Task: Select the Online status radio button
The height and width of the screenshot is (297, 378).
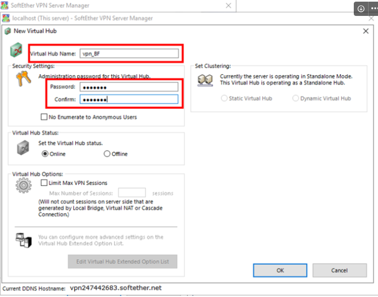Action: click(45, 154)
